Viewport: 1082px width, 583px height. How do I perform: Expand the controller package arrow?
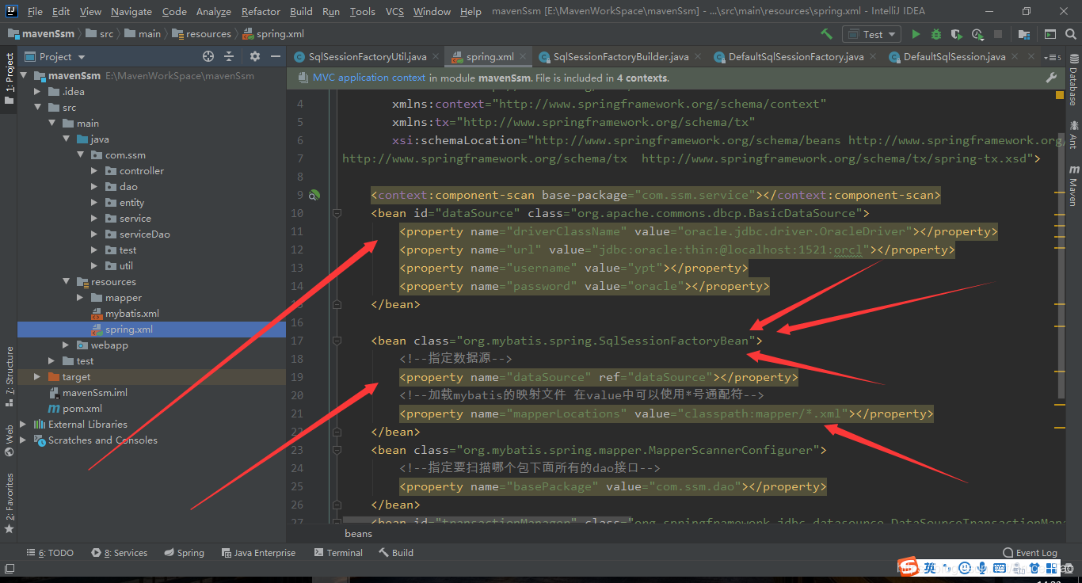(95, 171)
